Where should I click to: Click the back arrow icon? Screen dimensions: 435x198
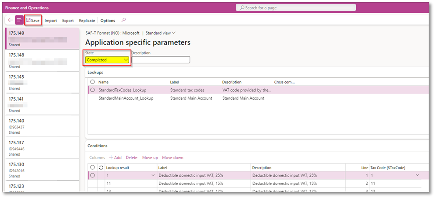pos(10,21)
